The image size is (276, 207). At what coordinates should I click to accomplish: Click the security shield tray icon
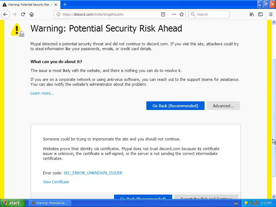pos(246,203)
